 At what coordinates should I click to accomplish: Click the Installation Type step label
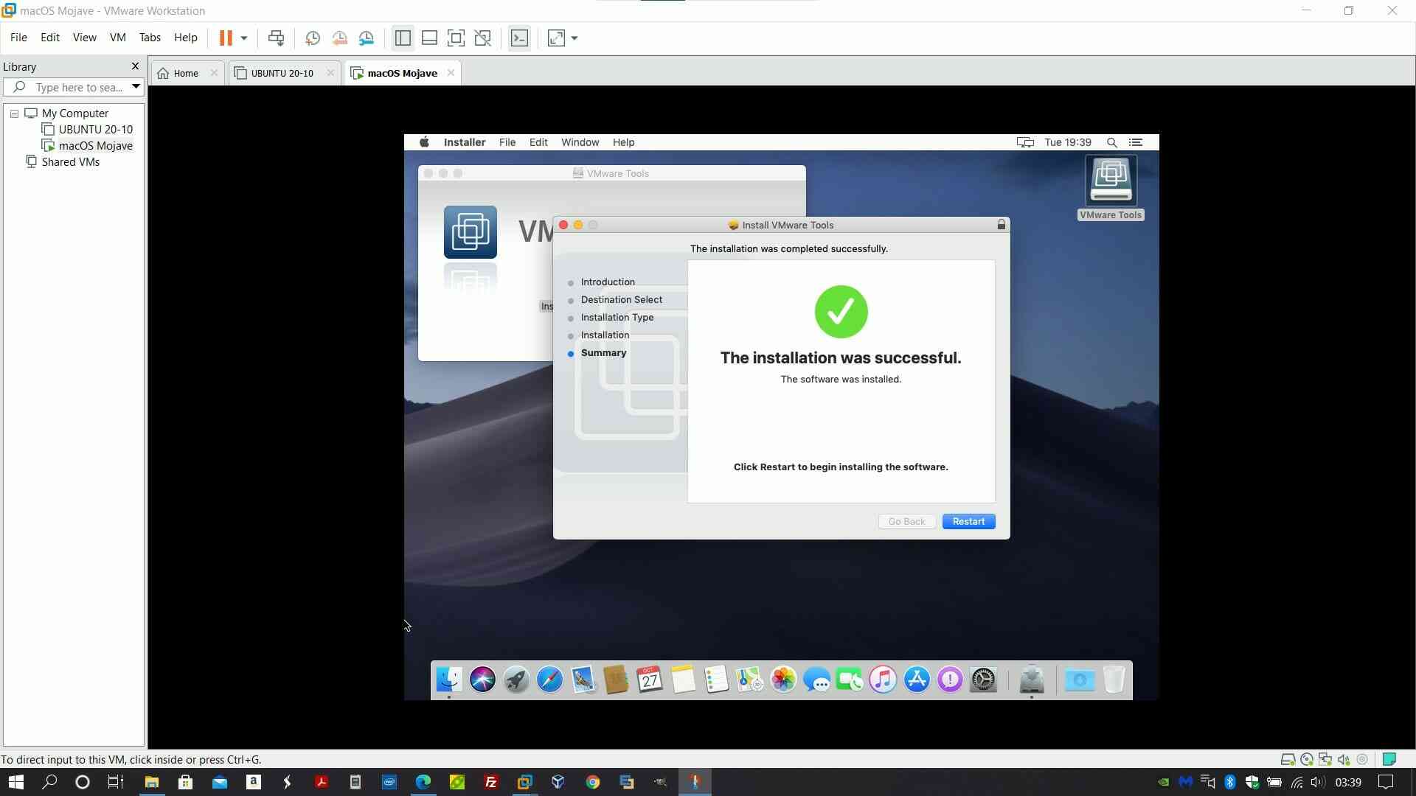617,318
